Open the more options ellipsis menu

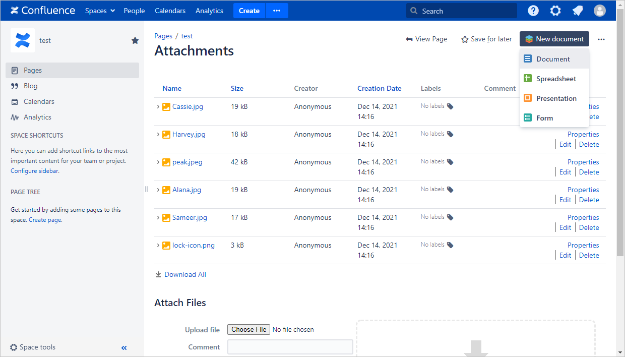(601, 39)
